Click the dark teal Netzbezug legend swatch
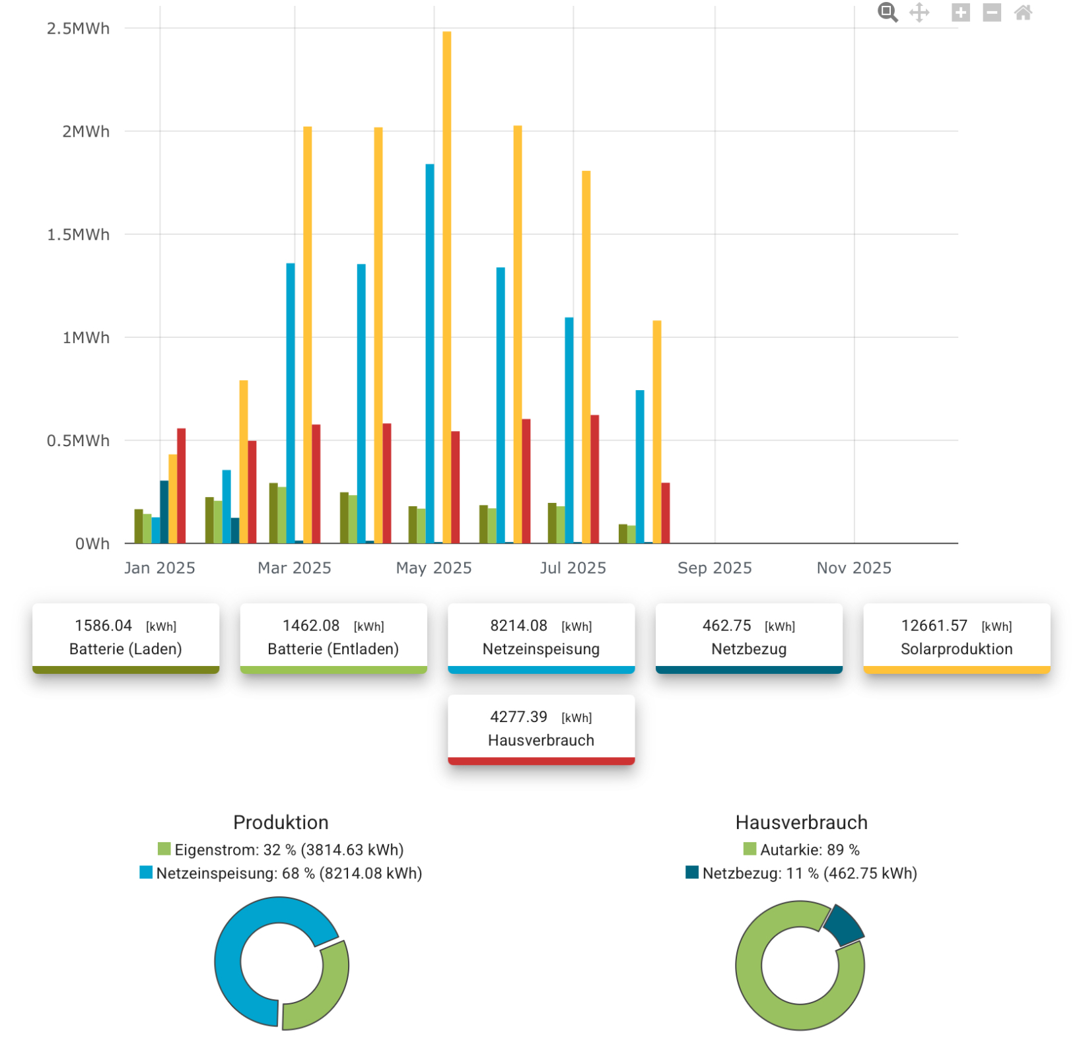Viewport: 1083px width, 1060px height. click(x=692, y=873)
